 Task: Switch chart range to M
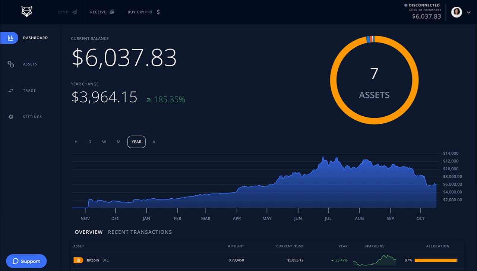point(119,142)
